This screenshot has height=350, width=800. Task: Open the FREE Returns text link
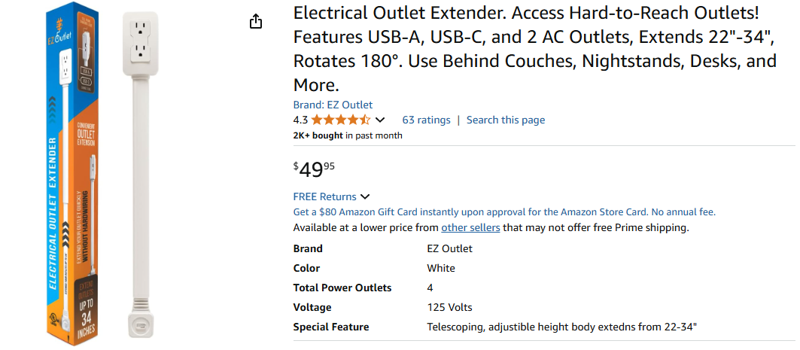coord(325,197)
